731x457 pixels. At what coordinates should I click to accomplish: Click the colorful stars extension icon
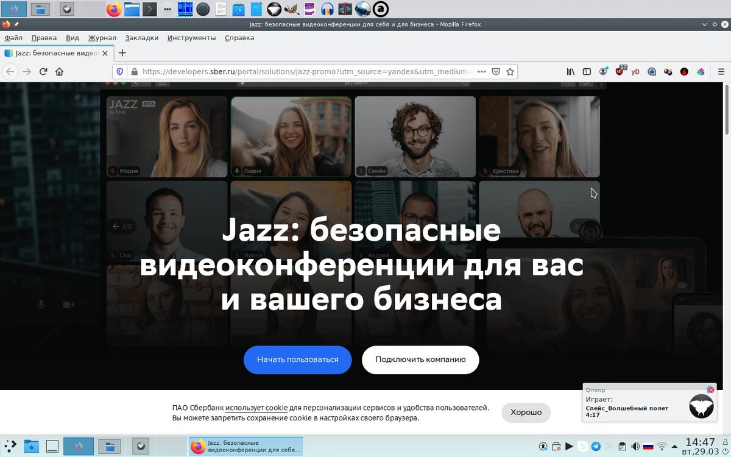[x=701, y=71]
